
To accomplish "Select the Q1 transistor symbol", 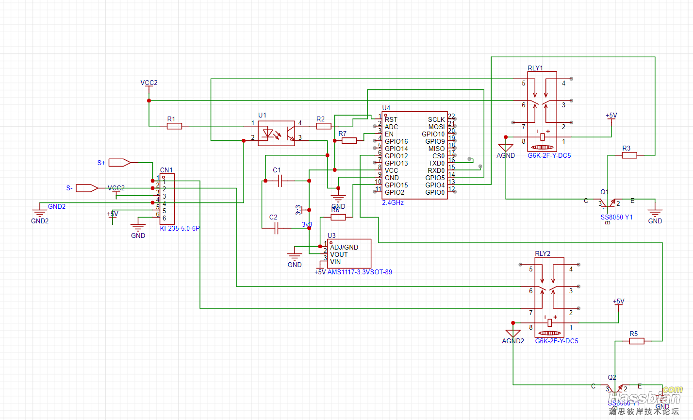I will click(x=609, y=202).
